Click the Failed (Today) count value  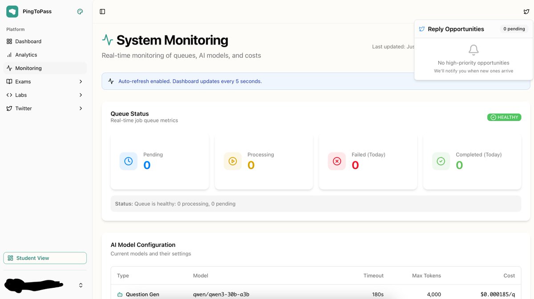click(x=355, y=166)
